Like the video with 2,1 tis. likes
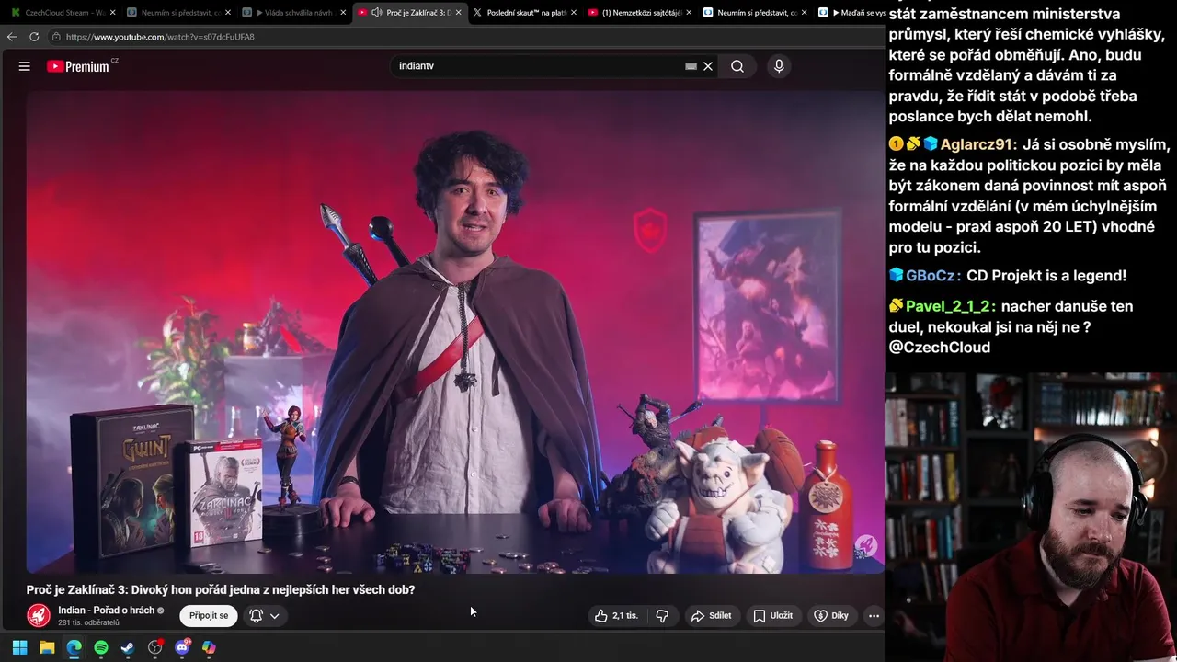The height and width of the screenshot is (662, 1177). (617, 615)
